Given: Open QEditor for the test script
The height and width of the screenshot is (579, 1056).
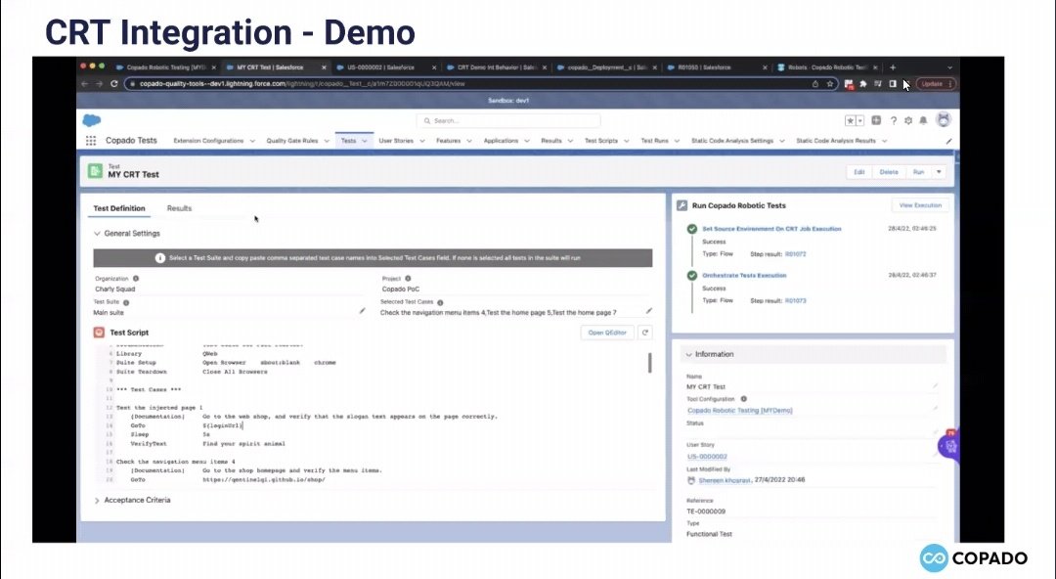Looking at the screenshot, I should point(607,333).
